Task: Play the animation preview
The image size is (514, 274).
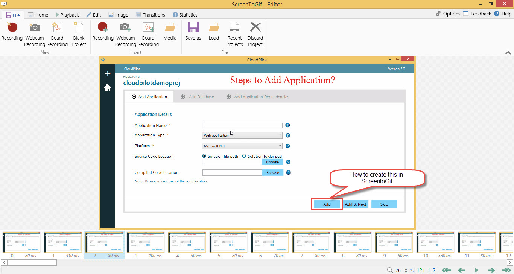Action: (x=476, y=270)
